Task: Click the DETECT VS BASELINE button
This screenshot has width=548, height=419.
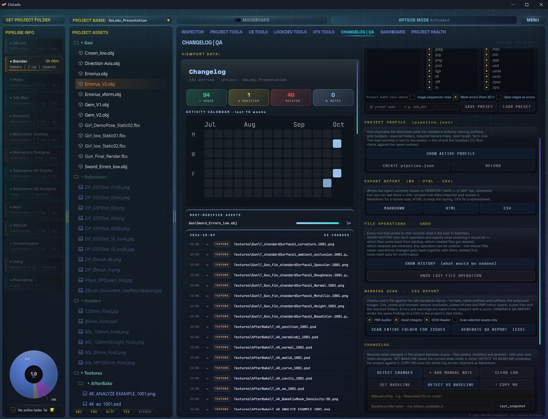Action: (451, 385)
